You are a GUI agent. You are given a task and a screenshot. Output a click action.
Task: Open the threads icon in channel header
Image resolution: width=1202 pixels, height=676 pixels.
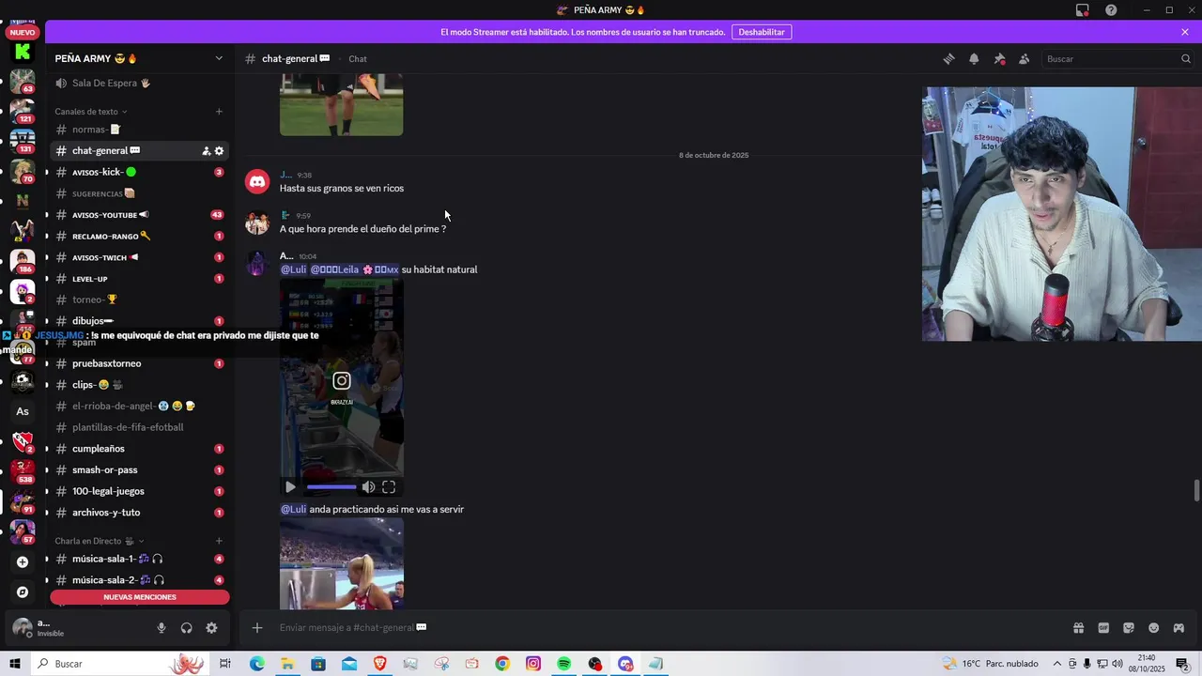pyautogui.click(x=949, y=59)
